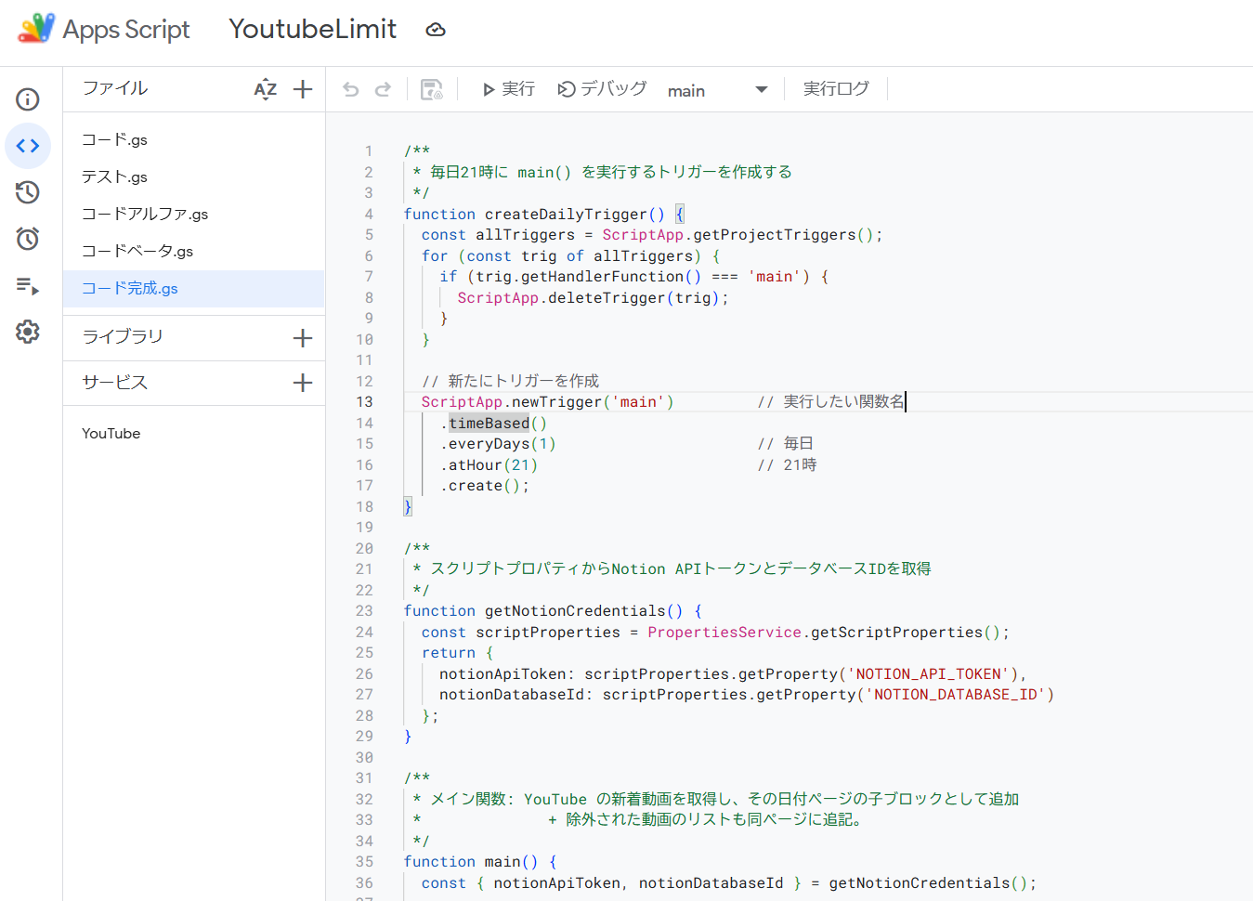Click 'NOTION_API_TOKEN' string in line 26
Viewport: 1253px width, 901px height.
pos(929,674)
